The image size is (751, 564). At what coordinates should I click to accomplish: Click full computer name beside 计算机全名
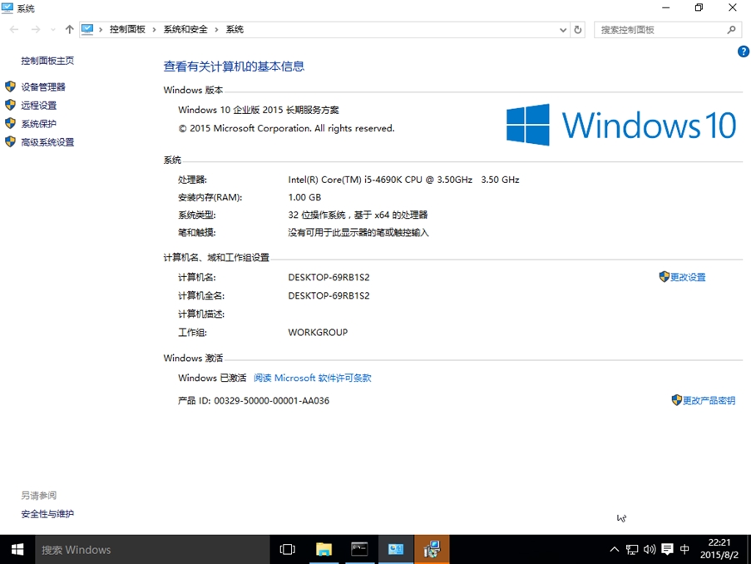329,295
